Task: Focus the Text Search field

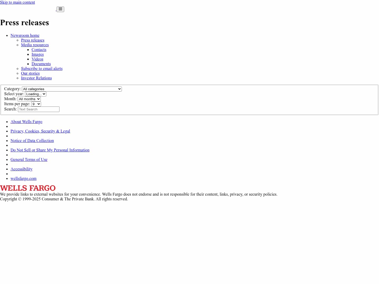Action: 39,109
